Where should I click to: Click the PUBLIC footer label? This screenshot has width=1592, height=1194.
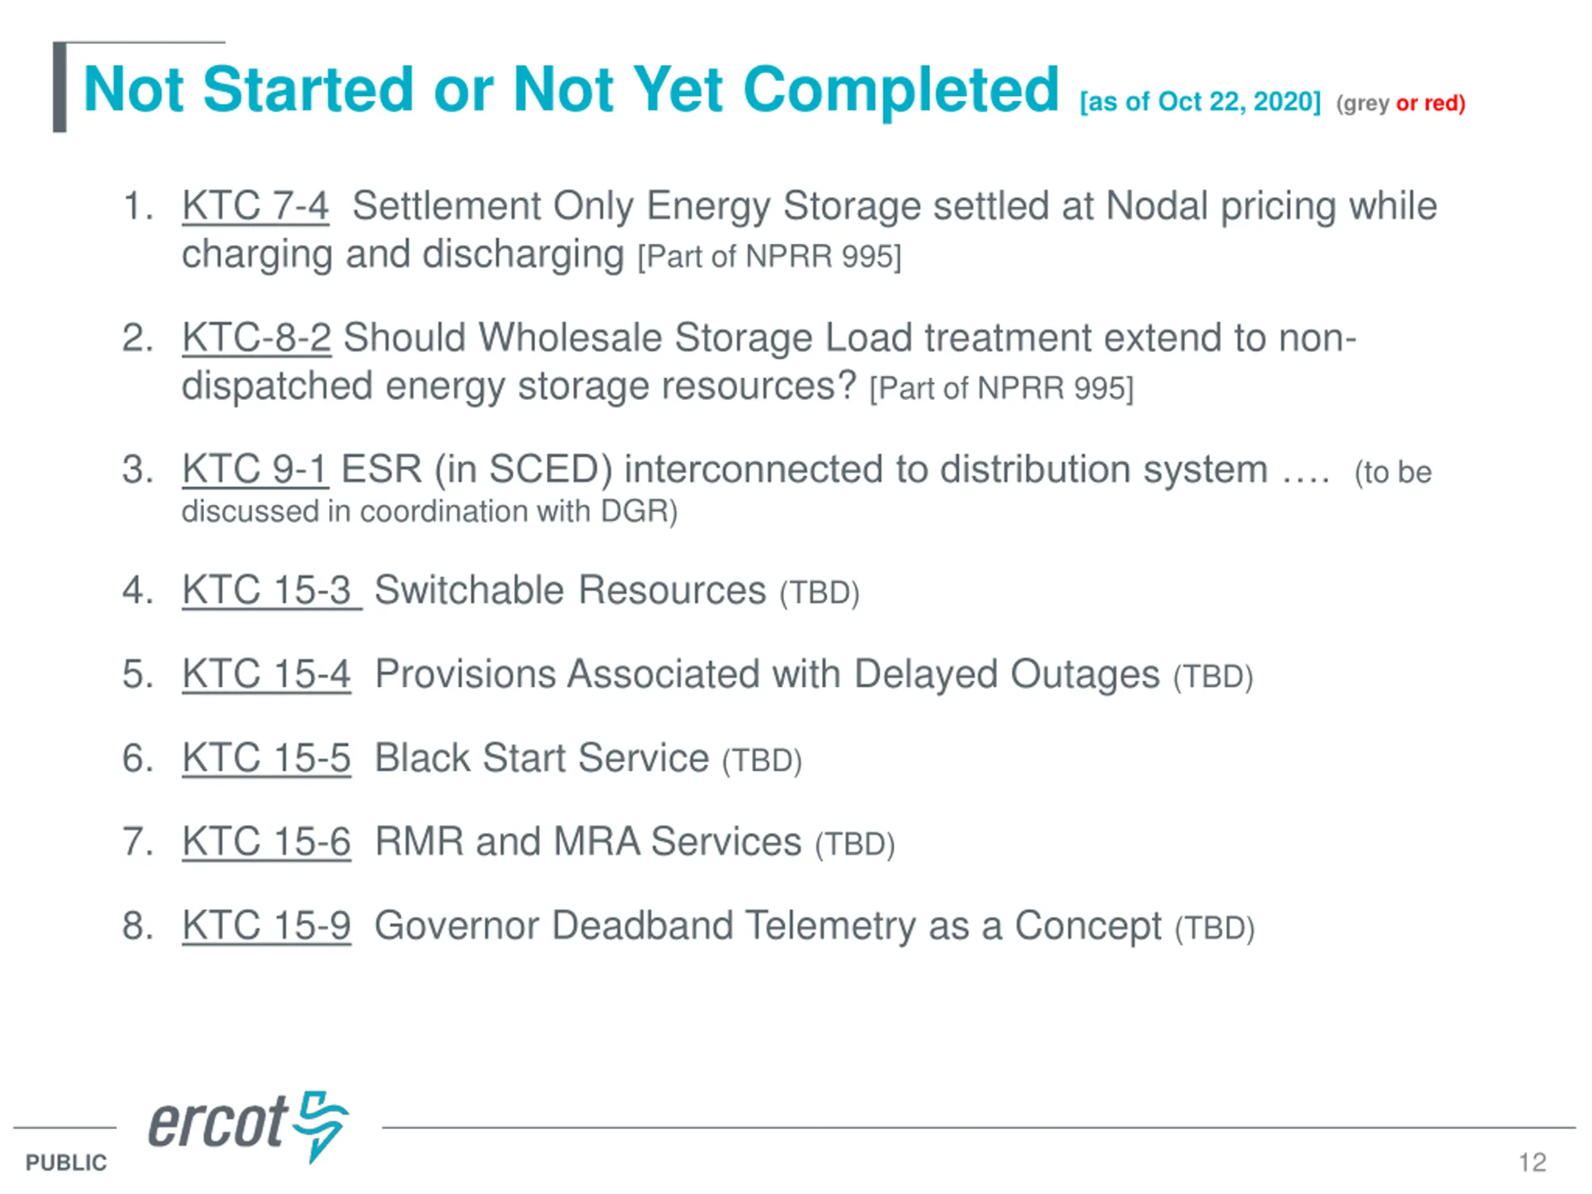point(66,1163)
